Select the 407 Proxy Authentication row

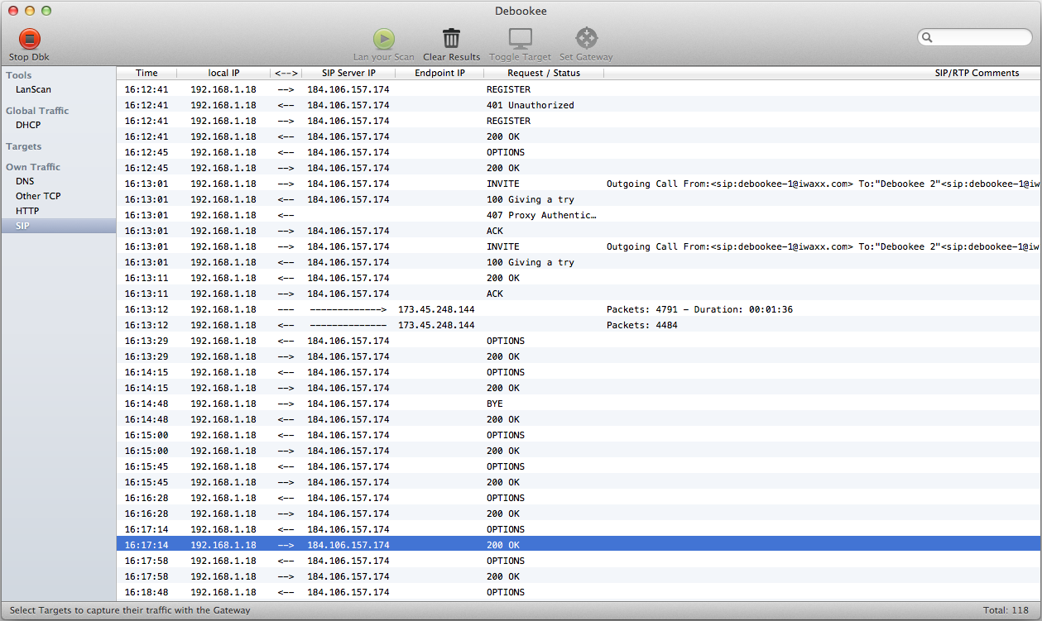[541, 215]
